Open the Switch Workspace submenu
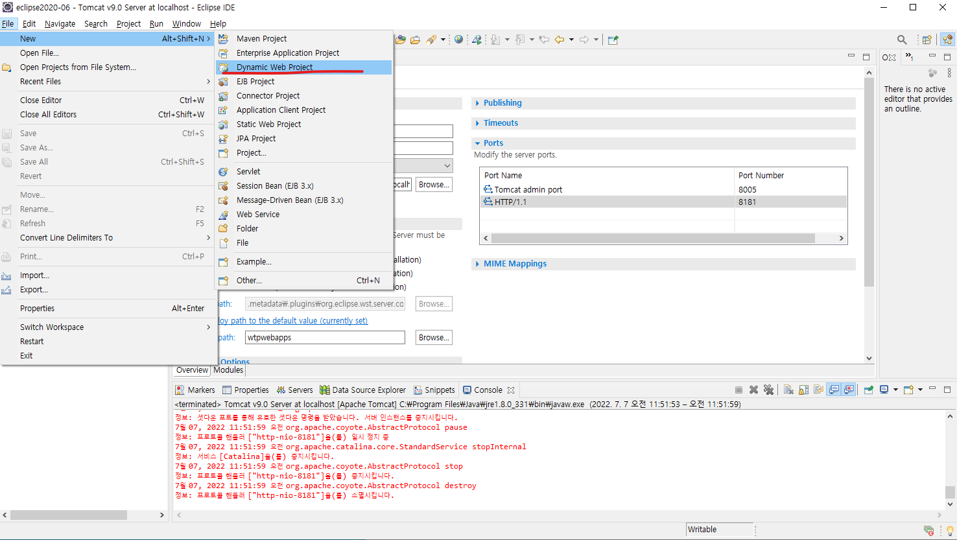Image resolution: width=957 pixels, height=540 pixels. point(107,327)
